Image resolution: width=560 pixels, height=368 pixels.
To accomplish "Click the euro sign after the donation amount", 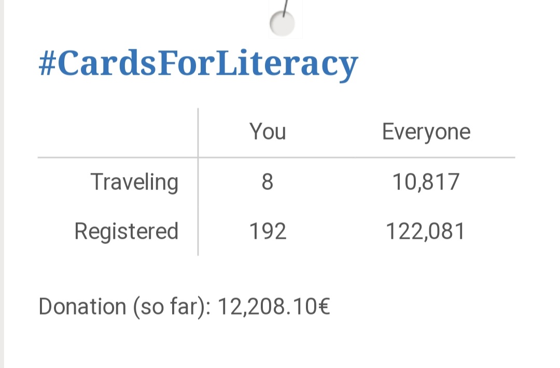I will point(324,307).
